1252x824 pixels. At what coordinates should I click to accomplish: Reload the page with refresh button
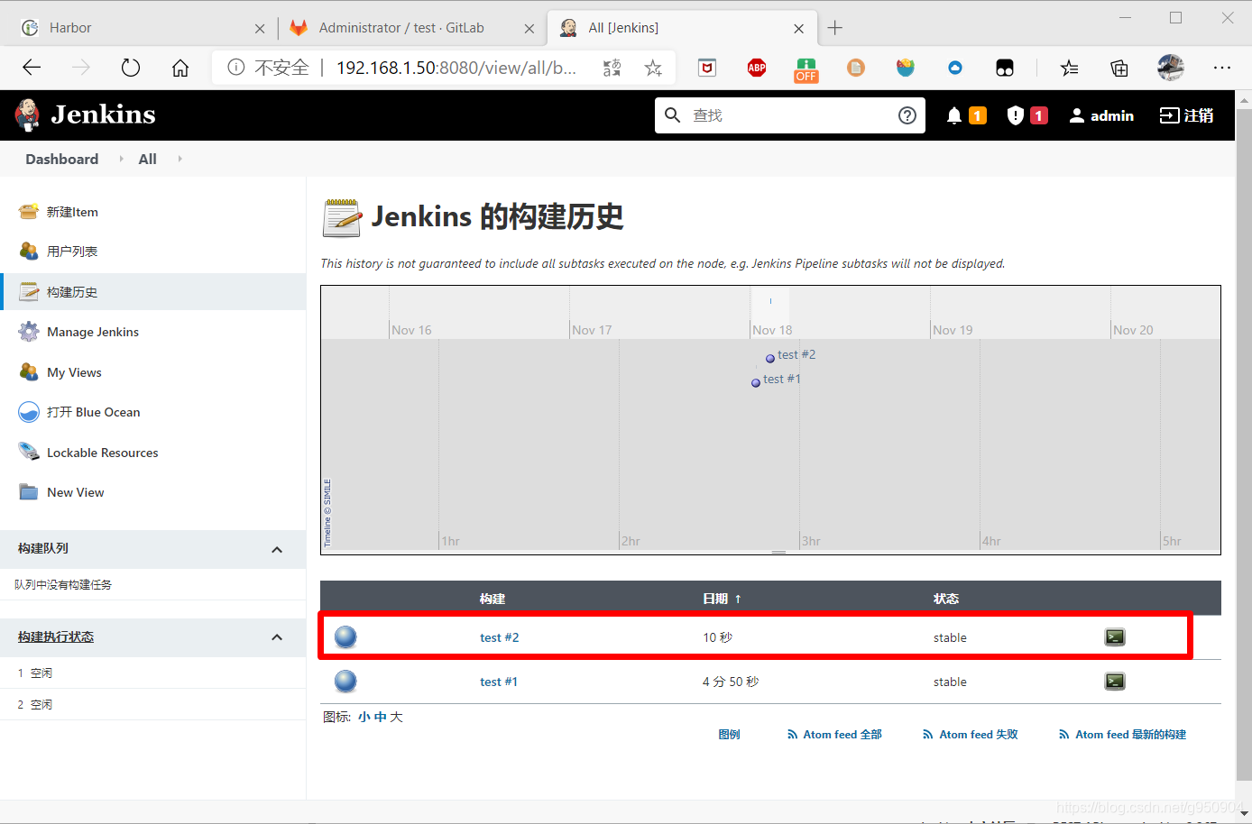click(131, 68)
